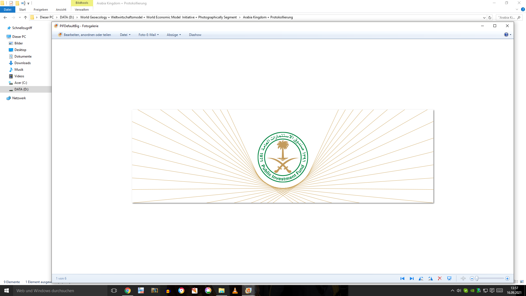Open the Verwalten ribbon tab
The height and width of the screenshot is (296, 526).
pos(82,10)
